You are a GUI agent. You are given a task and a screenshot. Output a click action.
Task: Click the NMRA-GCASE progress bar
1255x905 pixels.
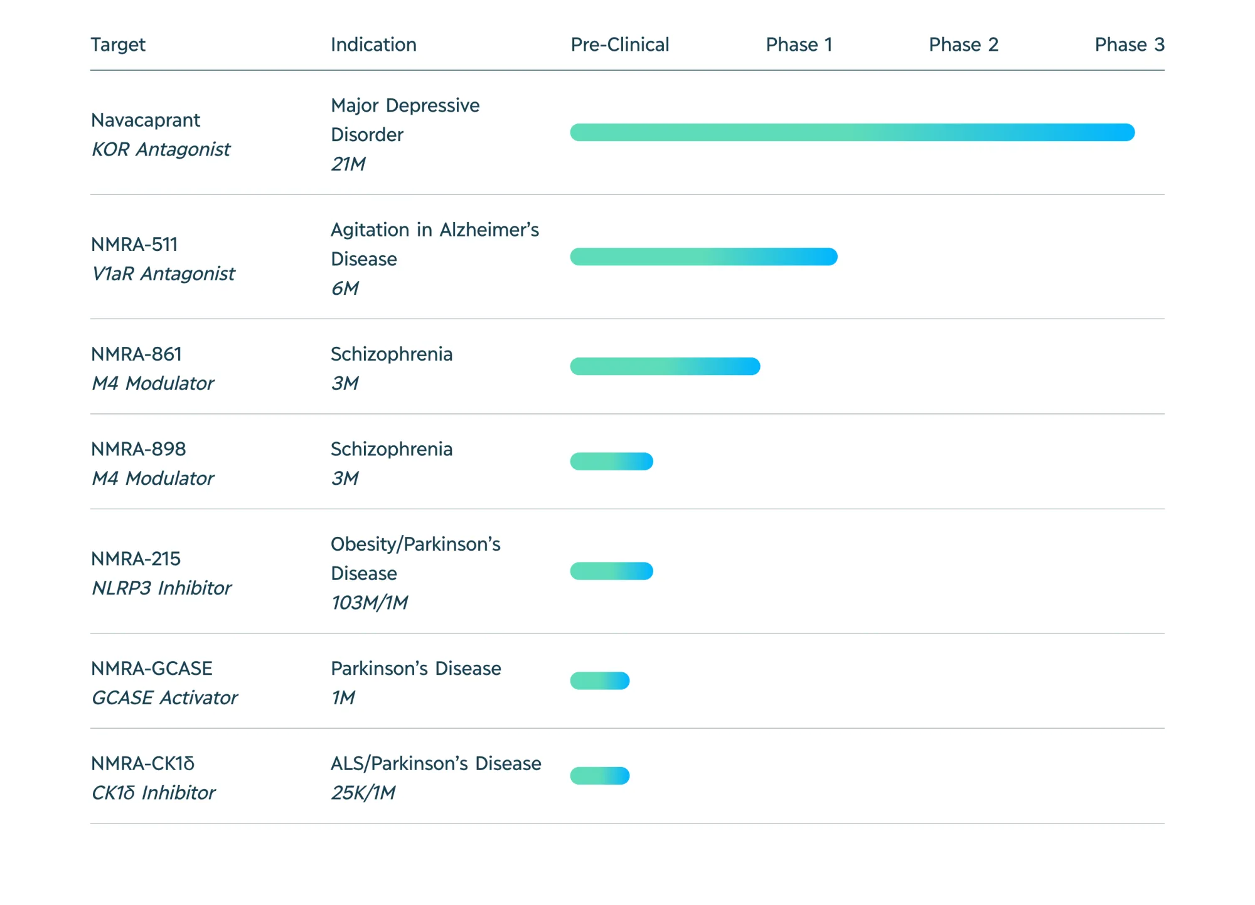599,680
